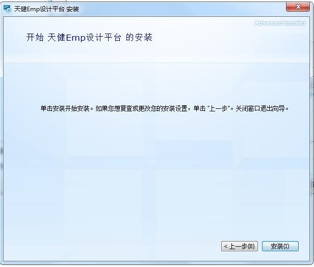Click the word Emp in the window title
This screenshot has width=314, height=267.
click(33, 9)
